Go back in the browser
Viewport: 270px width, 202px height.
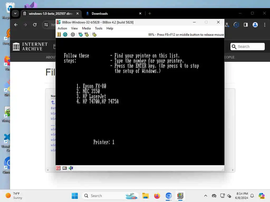(x=16, y=25)
